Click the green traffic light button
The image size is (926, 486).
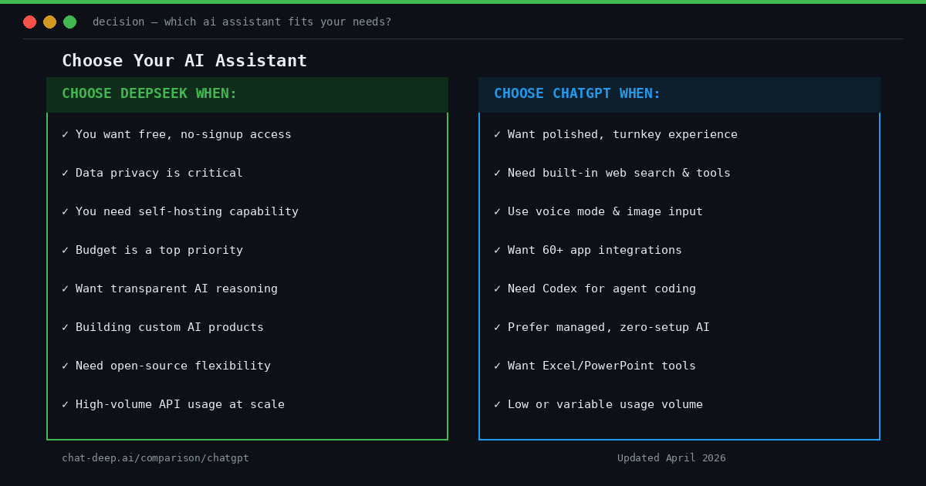pos(69,22)
